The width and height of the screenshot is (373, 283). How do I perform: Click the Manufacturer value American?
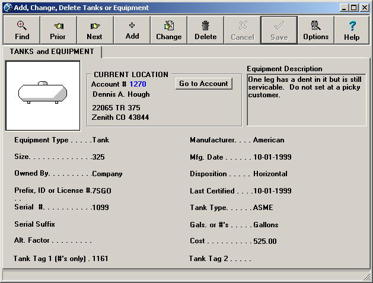pos(269,141)
